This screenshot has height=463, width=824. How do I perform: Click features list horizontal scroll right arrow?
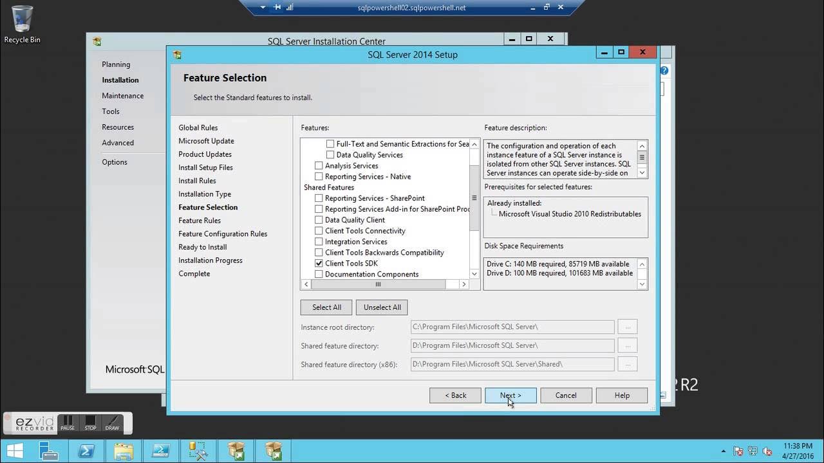[x=464, y=284]
